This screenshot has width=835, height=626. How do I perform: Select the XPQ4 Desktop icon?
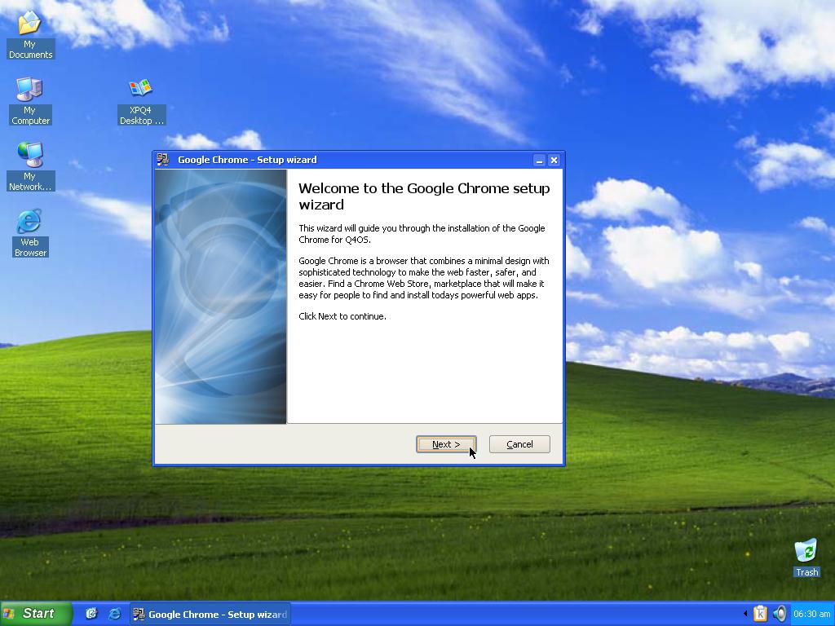coord(141,102)
